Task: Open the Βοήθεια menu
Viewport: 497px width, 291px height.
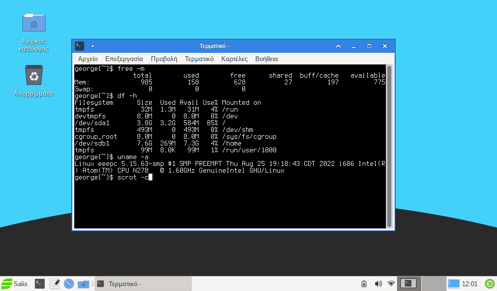Action: (x=266, y=59)
